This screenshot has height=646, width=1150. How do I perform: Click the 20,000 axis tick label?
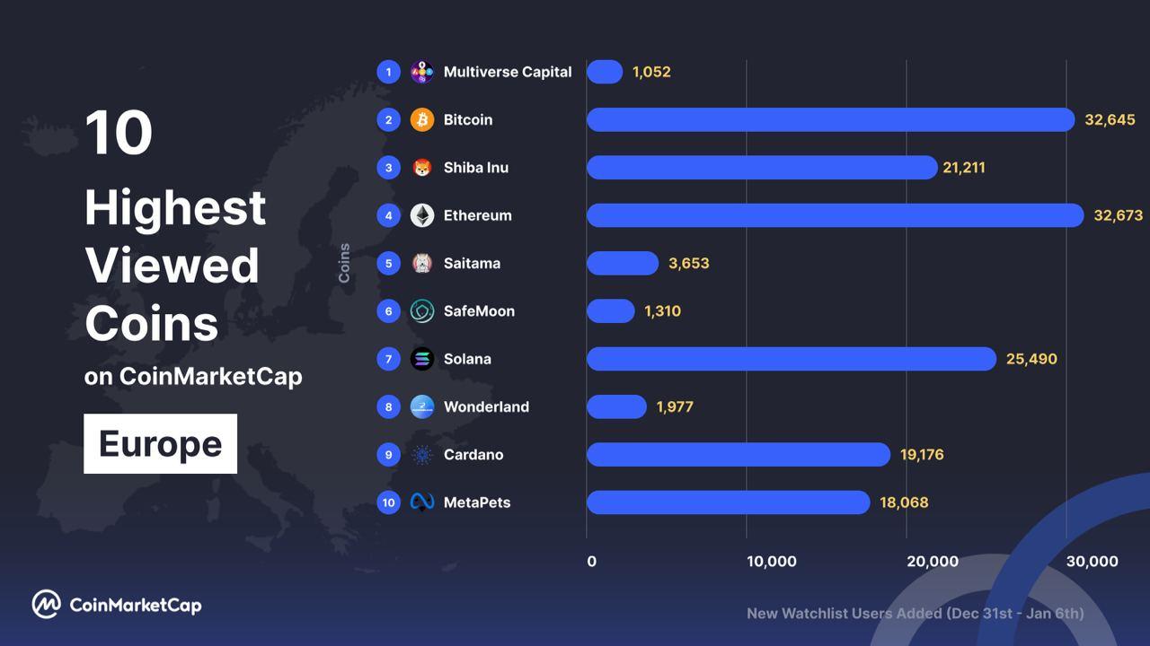pyautogui.click(x=932, y=562)
